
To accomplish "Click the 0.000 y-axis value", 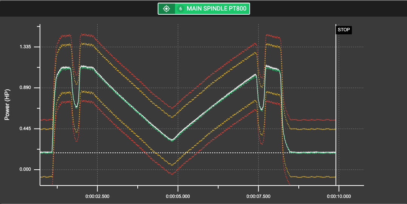I will click(26, 170).
